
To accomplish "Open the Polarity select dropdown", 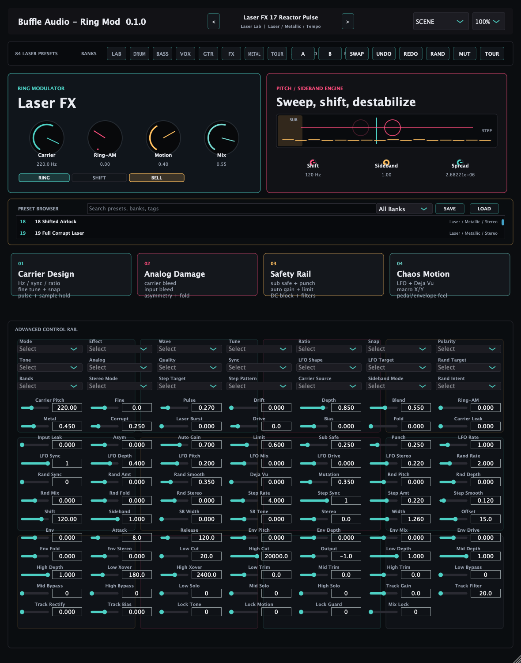I will 468,349.
